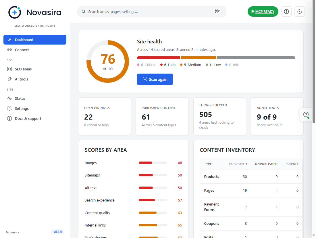This screenshot has height=238, width=316.
Task: Click the Status activity icon
Action: tap(9, 98)
